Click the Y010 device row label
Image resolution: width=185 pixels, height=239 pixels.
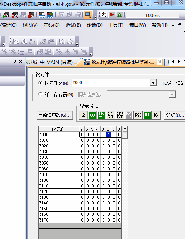(x=59, y=140)
